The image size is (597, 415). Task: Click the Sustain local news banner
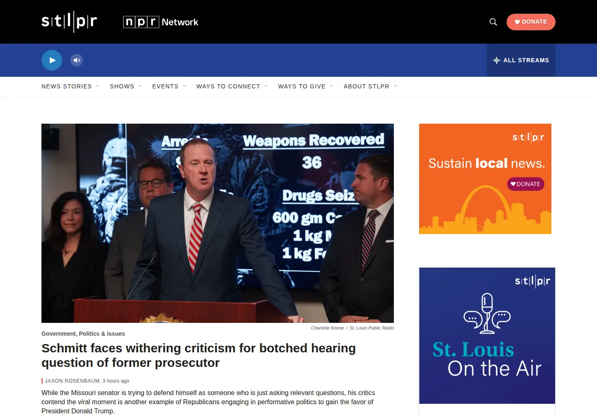pyautogui.click(x=485, y=179)
